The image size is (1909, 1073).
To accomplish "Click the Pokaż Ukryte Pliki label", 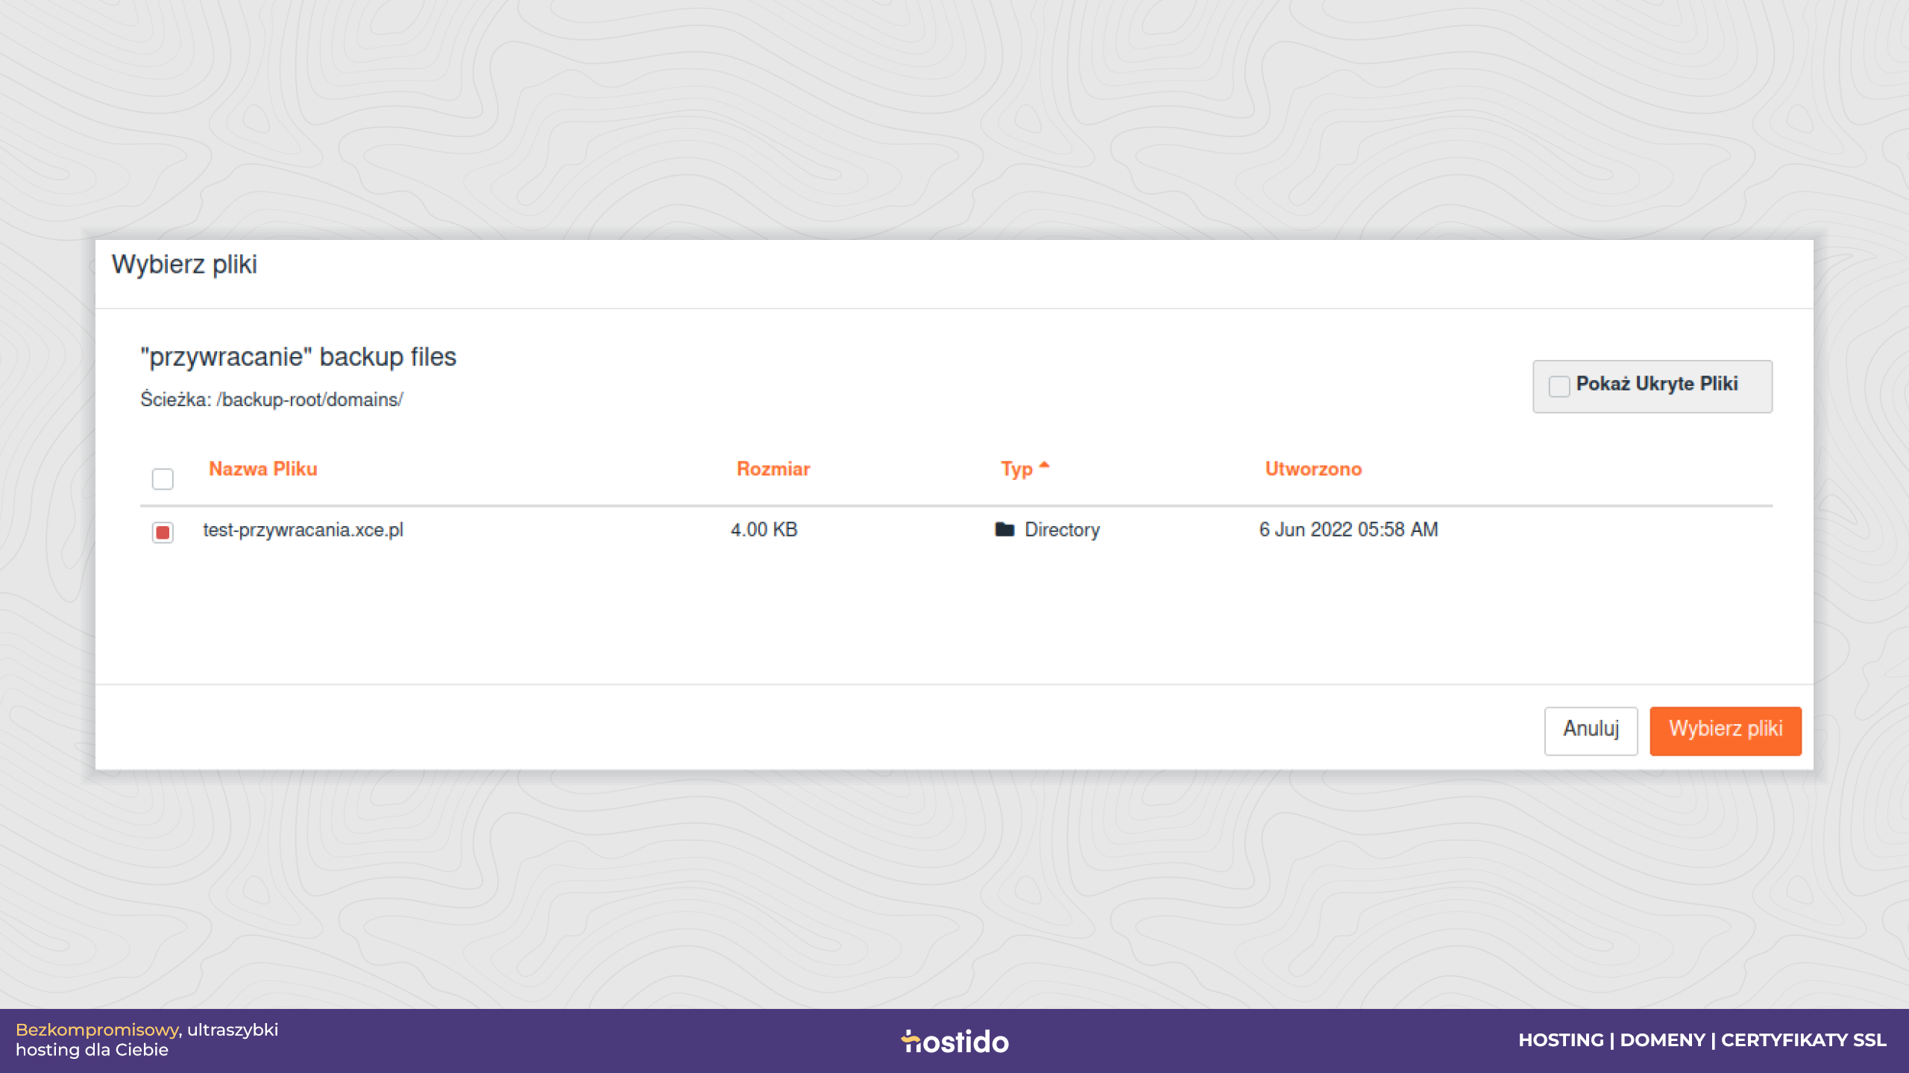I will 1657,384.
